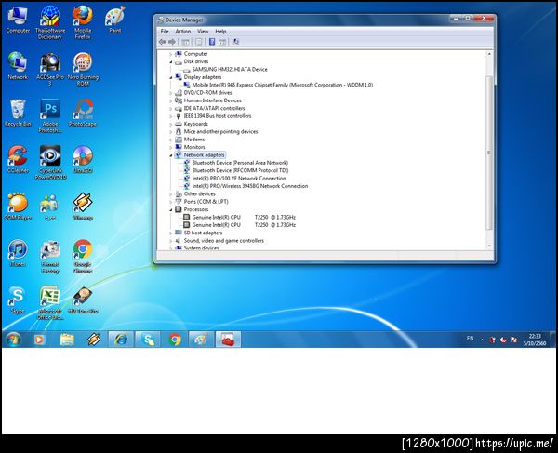Open the Help menu
The height and width of the screenshot is (453, 558).
point(220,32)
